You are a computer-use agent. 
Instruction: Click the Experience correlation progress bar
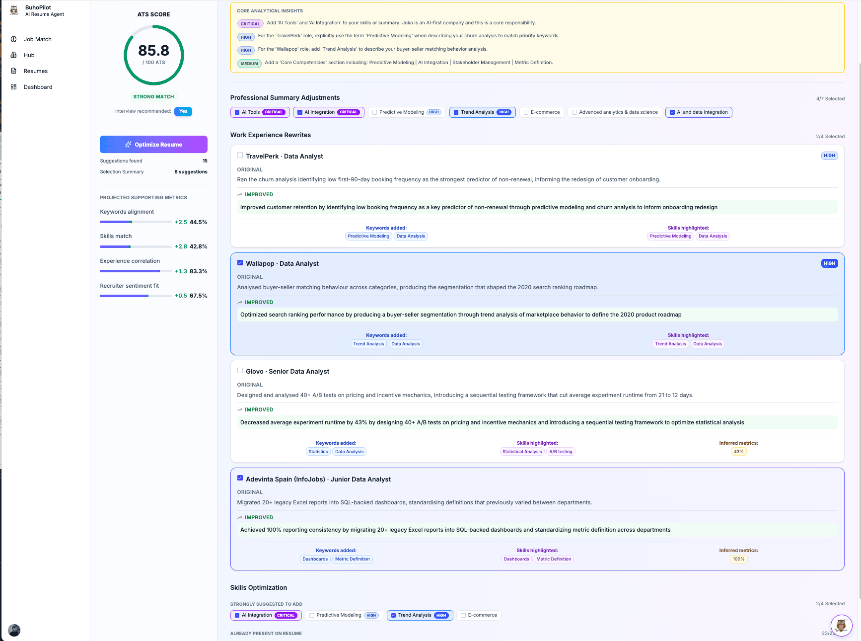(x=136, y=271)
